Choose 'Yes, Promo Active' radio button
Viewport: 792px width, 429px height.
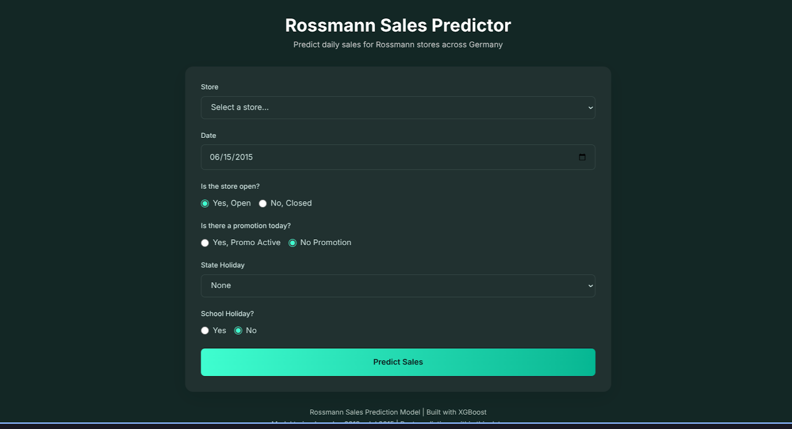click(205, 243)
